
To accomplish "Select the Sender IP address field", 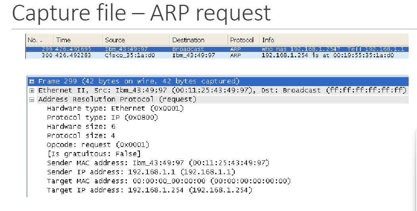I will point(141,172).
